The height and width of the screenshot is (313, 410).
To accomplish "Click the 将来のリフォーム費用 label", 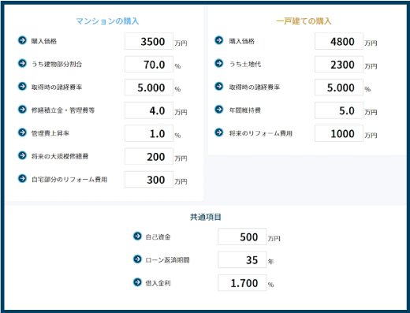I will coord(261,133).
